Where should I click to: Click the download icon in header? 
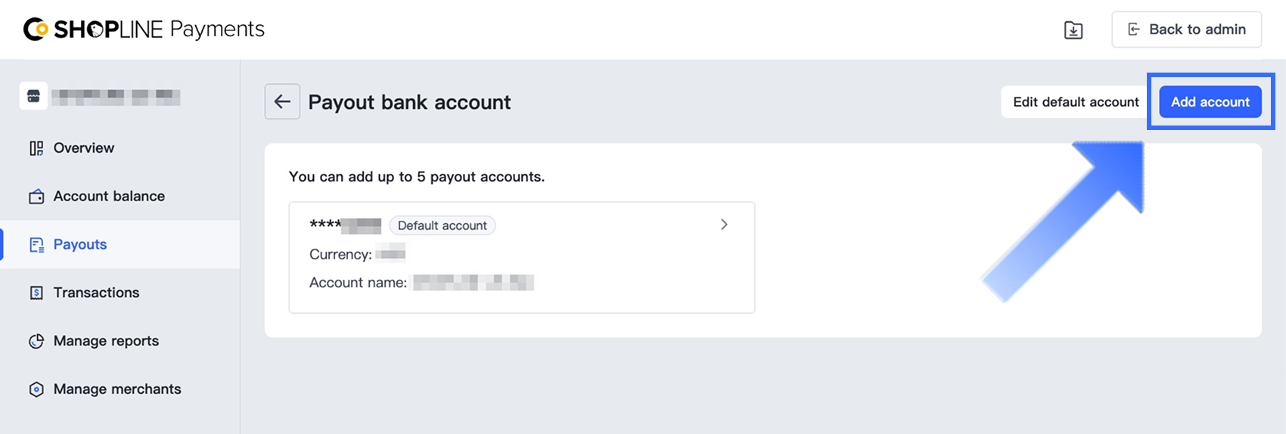pos(1073,30)
